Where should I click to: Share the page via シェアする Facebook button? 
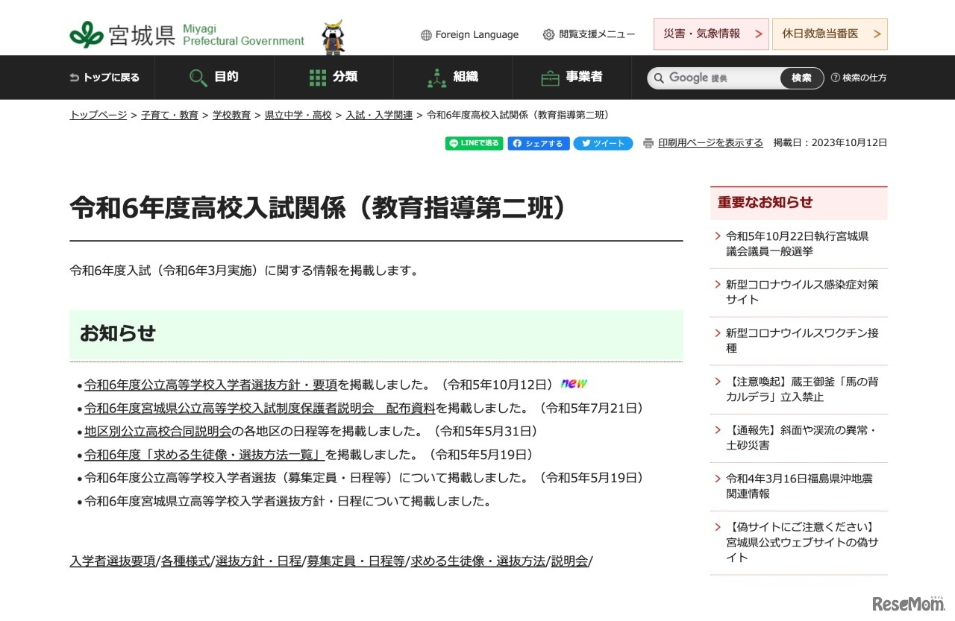pyautogui.click(x=538, y=142)
